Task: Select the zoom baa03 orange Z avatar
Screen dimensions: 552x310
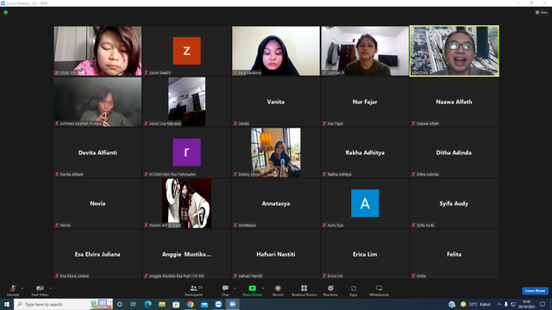Action: click(186, 51)
